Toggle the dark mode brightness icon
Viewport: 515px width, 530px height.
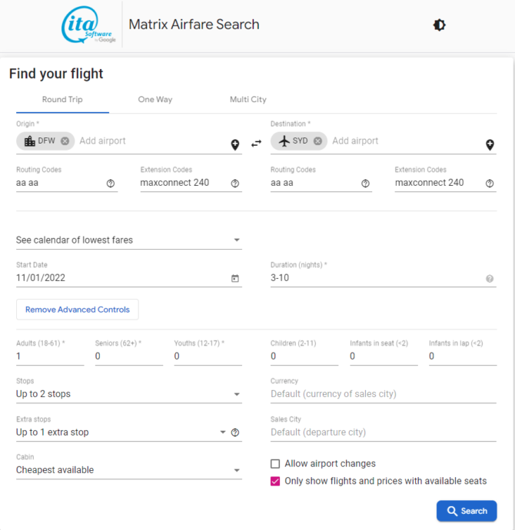click(439, 25)
